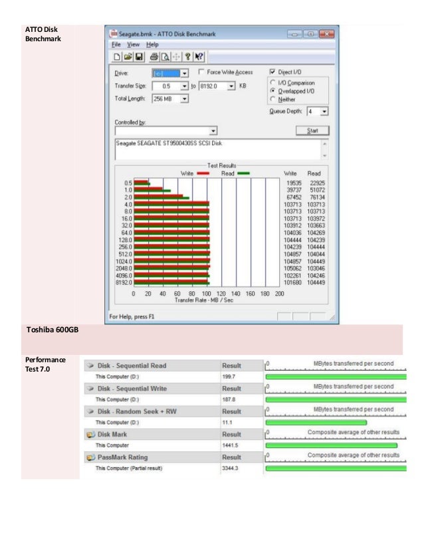The image size is (424, 549).
Task: Close the ATTO Disk Benchmark window
Action: (326, 34)
